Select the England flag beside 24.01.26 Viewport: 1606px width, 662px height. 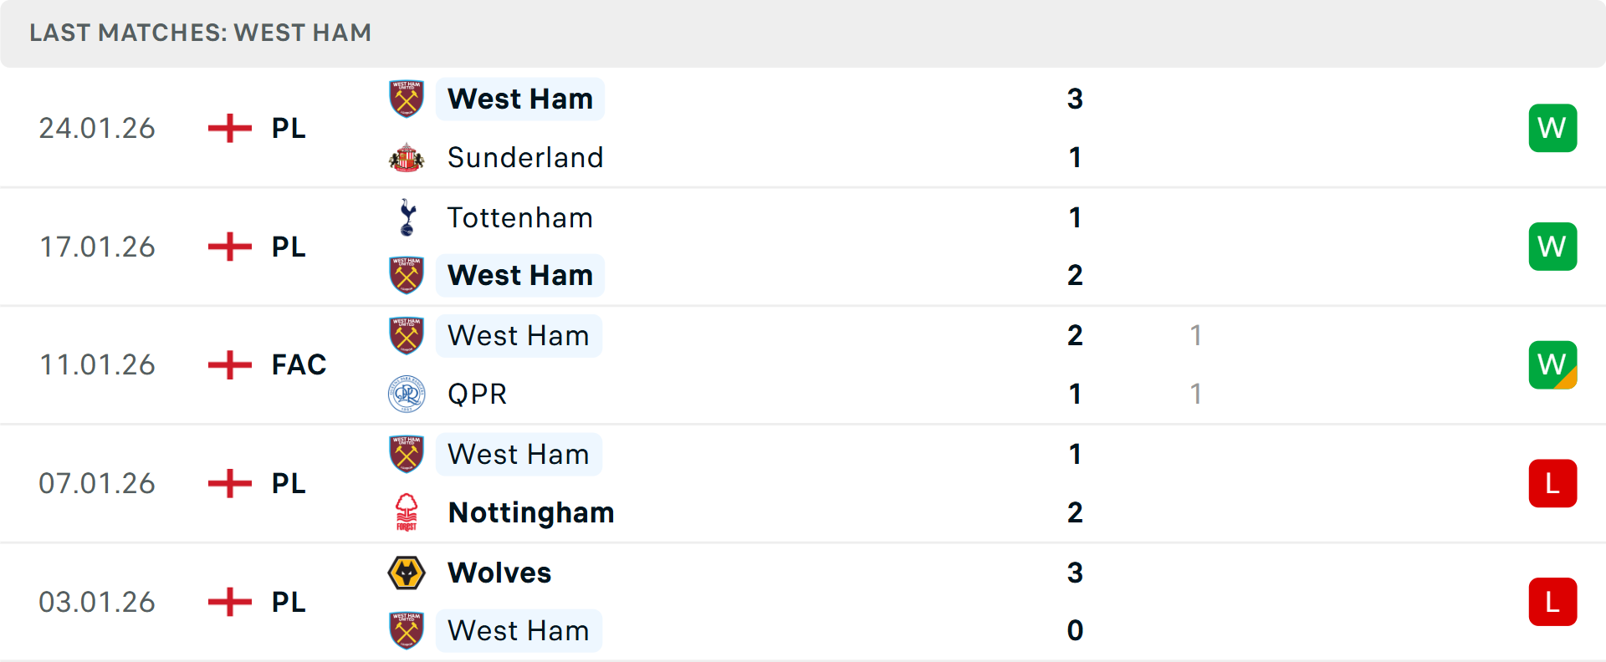[x=229, y=128]
